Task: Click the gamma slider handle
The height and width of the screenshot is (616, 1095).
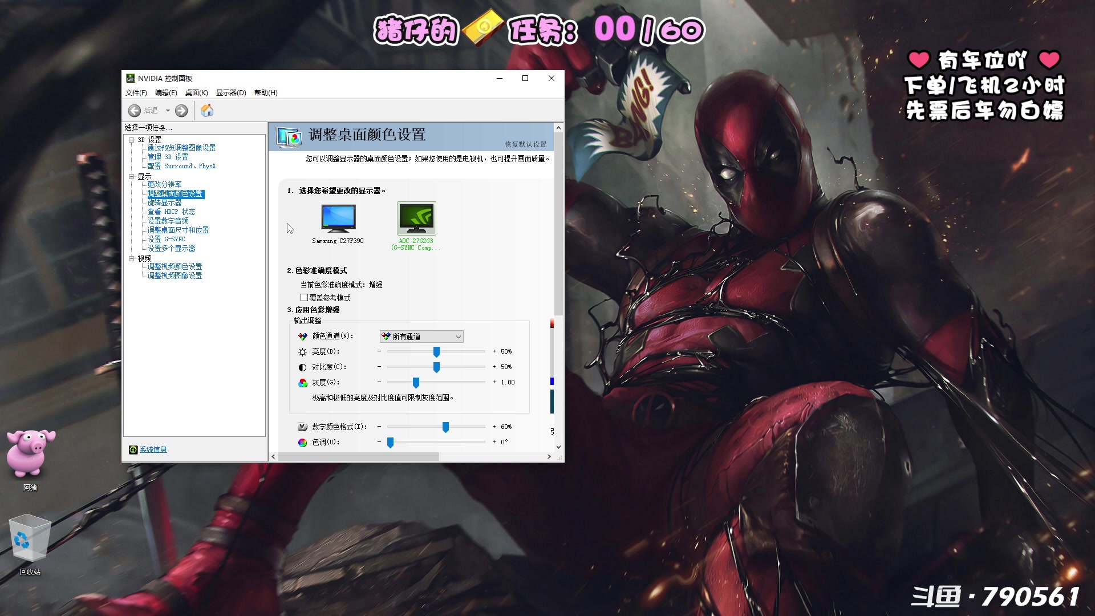Action: pos(416,383)
